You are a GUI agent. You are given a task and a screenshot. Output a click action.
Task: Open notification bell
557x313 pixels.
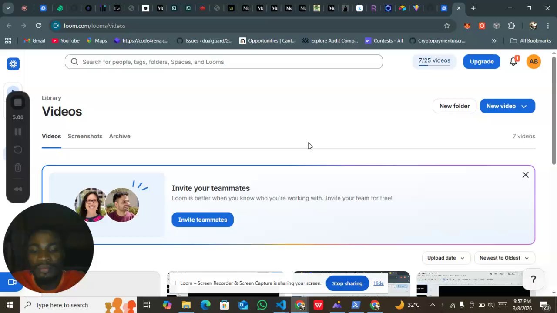[x=513, y=62]
